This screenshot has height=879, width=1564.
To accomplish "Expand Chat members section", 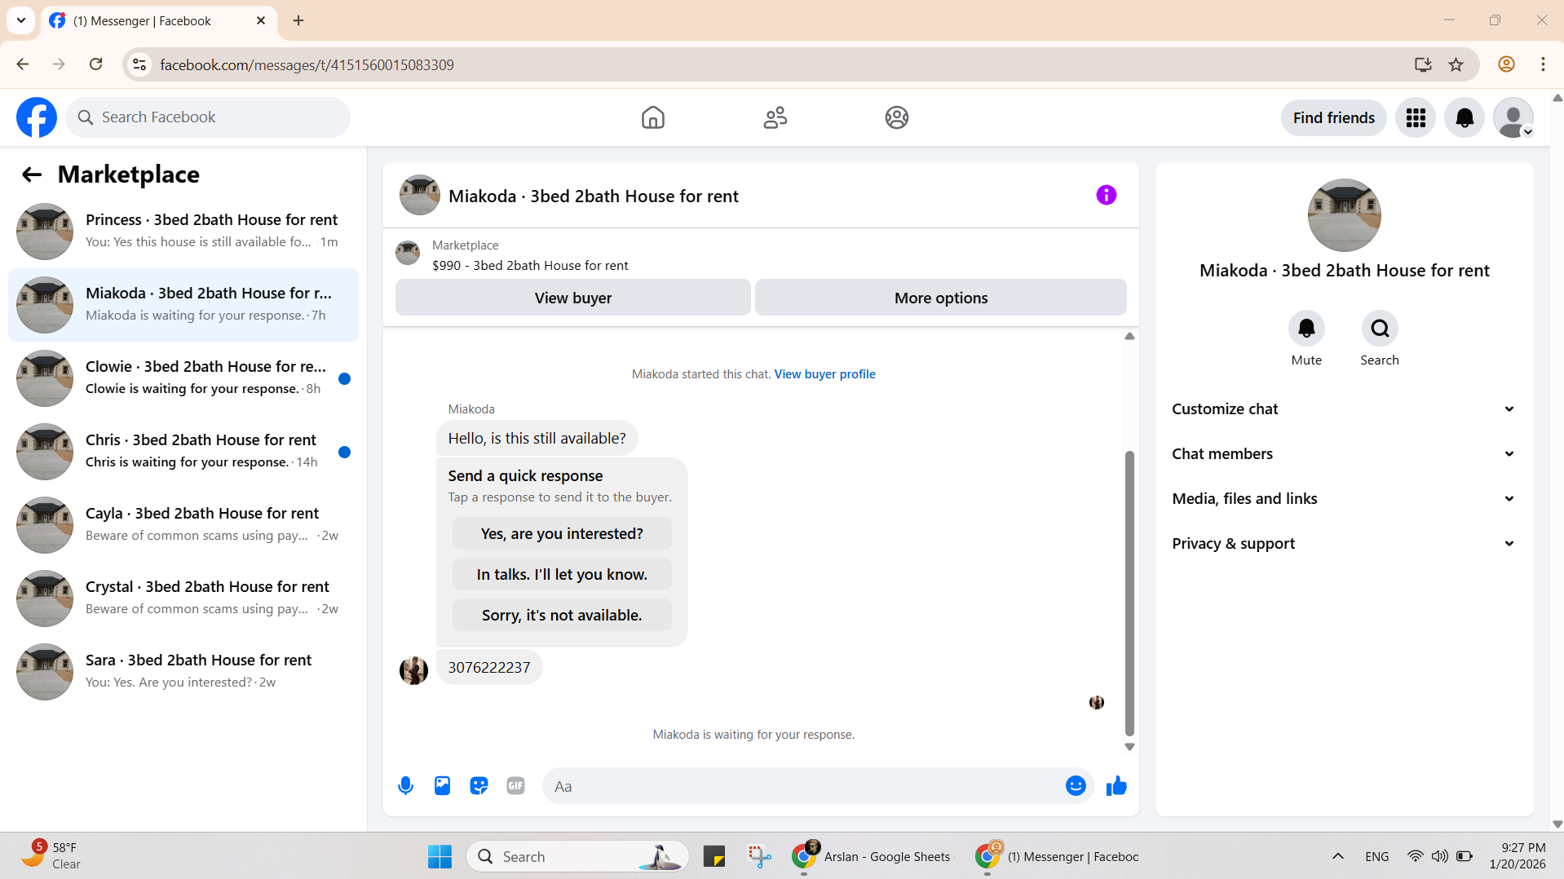I will coord(1344,454).
